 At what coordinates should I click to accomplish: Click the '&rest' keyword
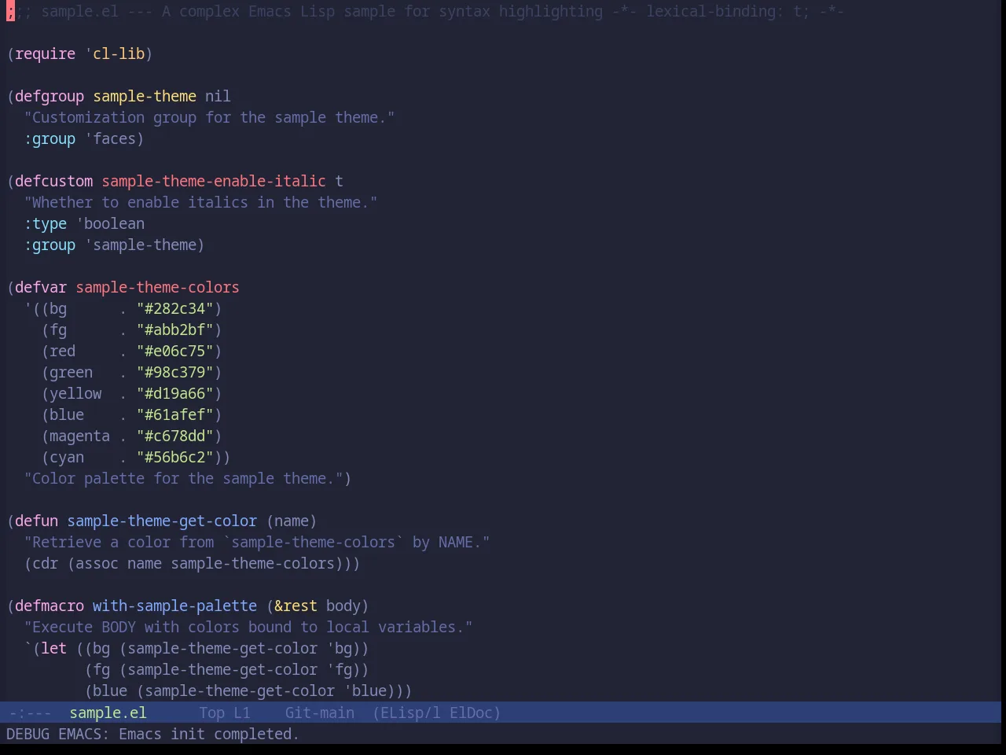point(296,606)
